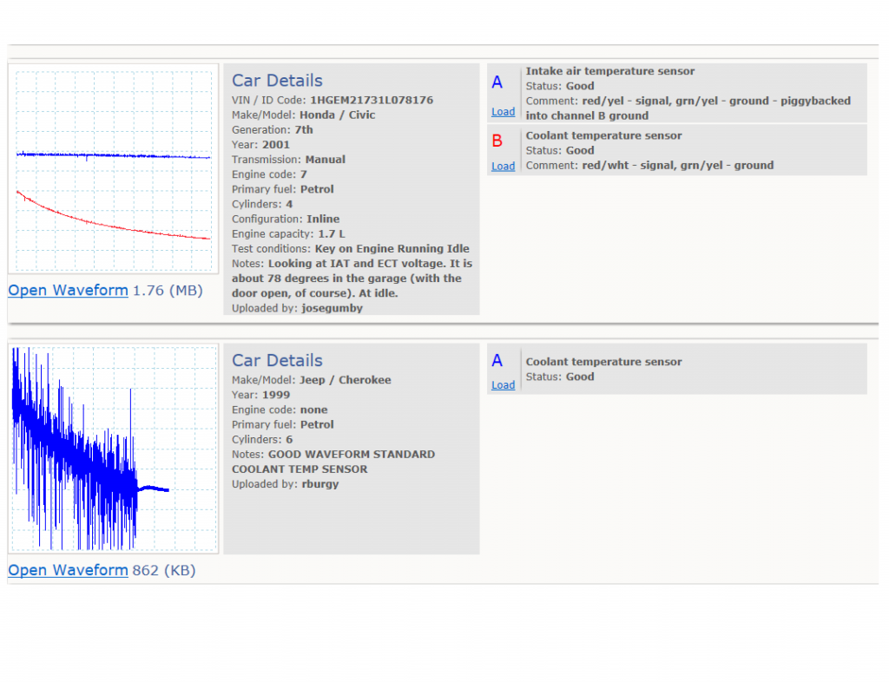Select the '862 (KB)' file size
The image size is (889, 682).
coord(164,570)
